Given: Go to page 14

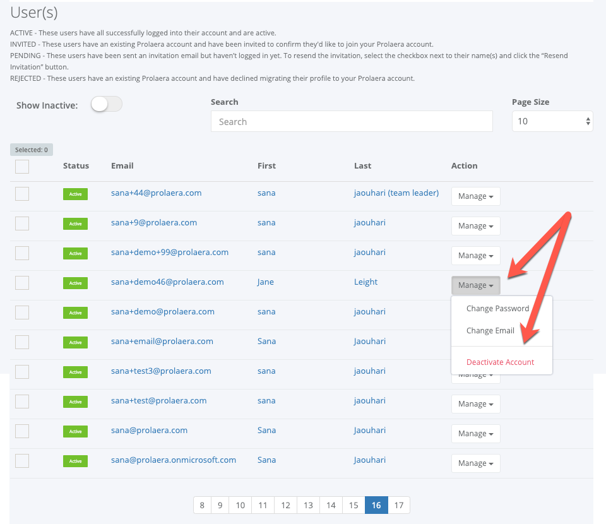Looking at the screenshot, I should coord(331,505).
